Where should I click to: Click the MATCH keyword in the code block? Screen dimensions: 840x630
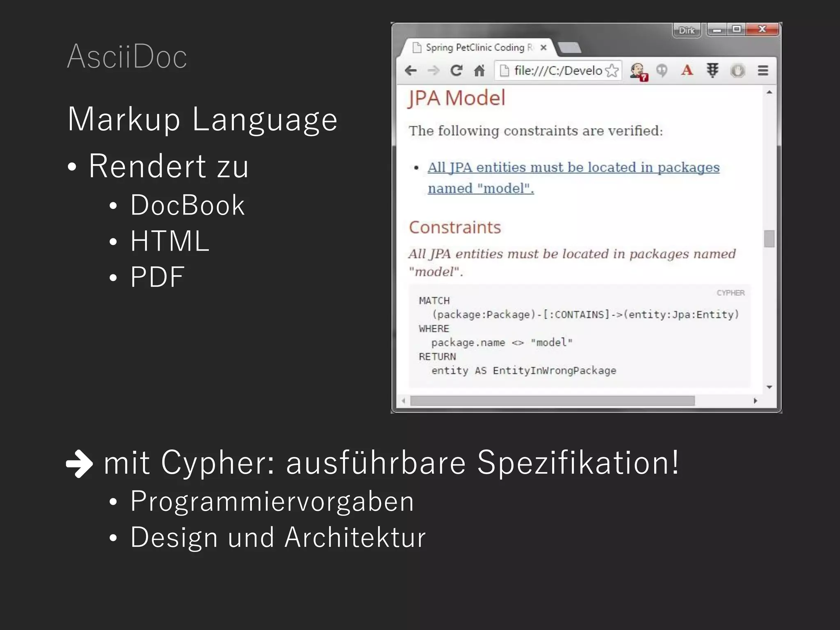coord(434,301)
